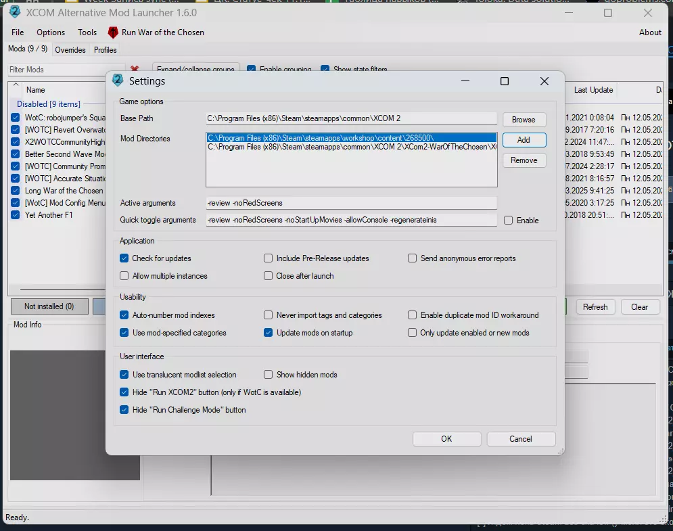673x531 pixels.
Task: Enable Never import tags and categories
Action: (269, 315)
